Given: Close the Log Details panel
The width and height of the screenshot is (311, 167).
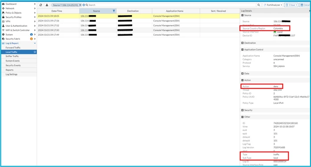Looking at the screenshot, I should (310, 11).
